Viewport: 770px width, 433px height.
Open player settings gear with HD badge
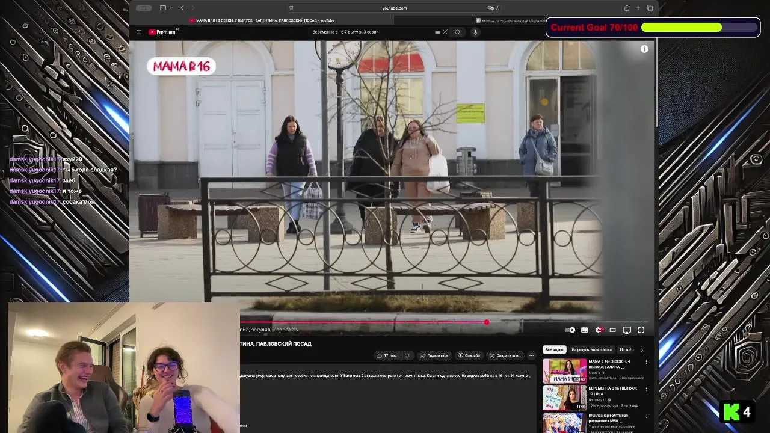tap(599, 330)
